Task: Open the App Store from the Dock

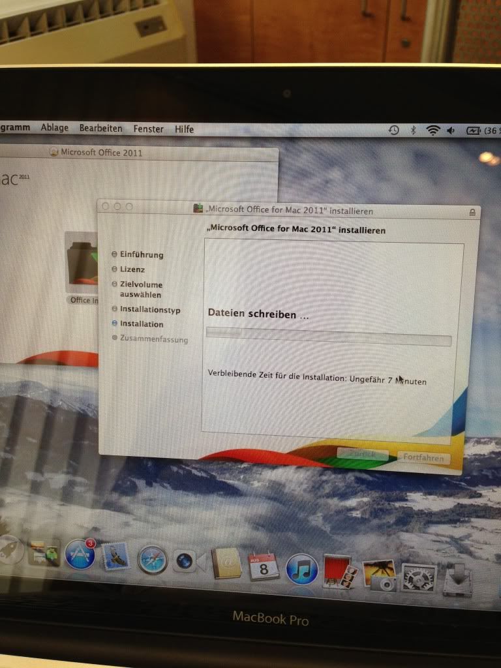Action: [80, 554]
